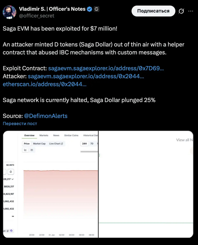Click the blue verified badge
This screenshot has height=245, width=198.
[x=89, y=9]
